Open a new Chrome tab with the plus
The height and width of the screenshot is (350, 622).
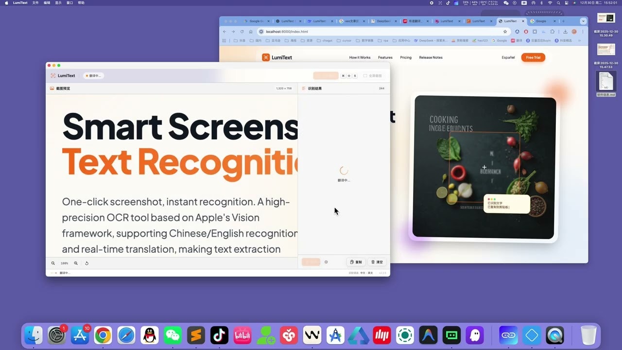(x=563, y=21)
